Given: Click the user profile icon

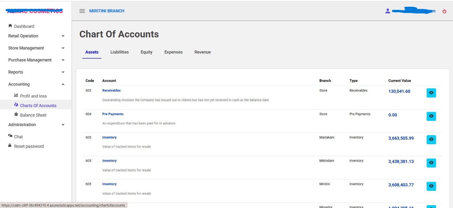Looking at the screenshot, I should pos(388,11).
